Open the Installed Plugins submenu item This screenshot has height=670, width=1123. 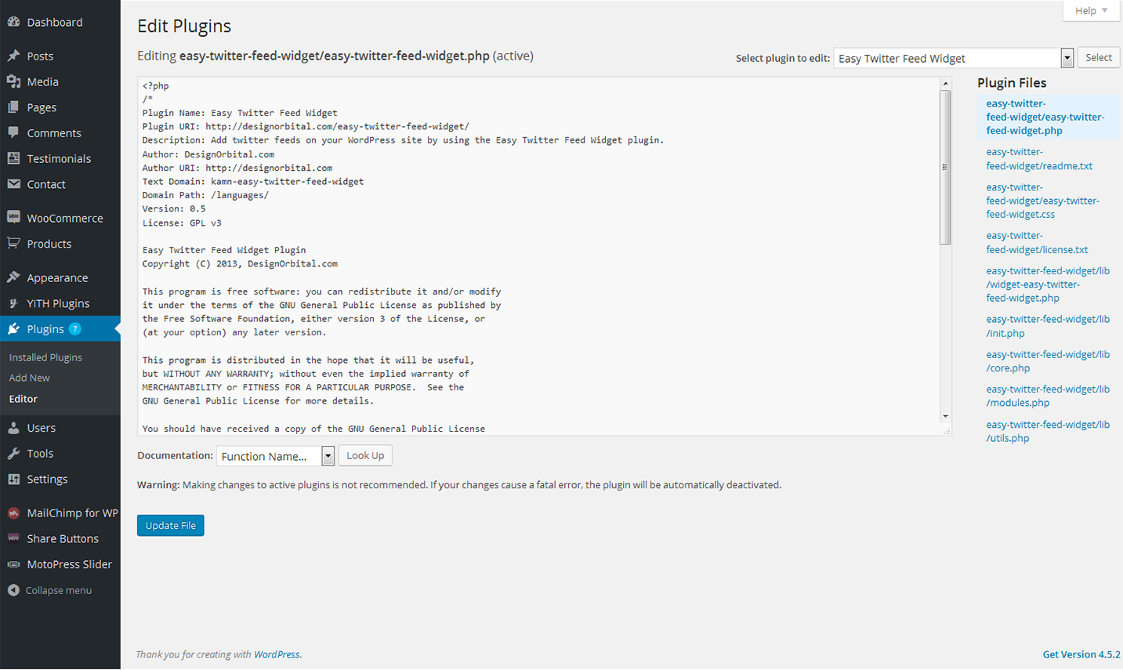pos(45,357)
